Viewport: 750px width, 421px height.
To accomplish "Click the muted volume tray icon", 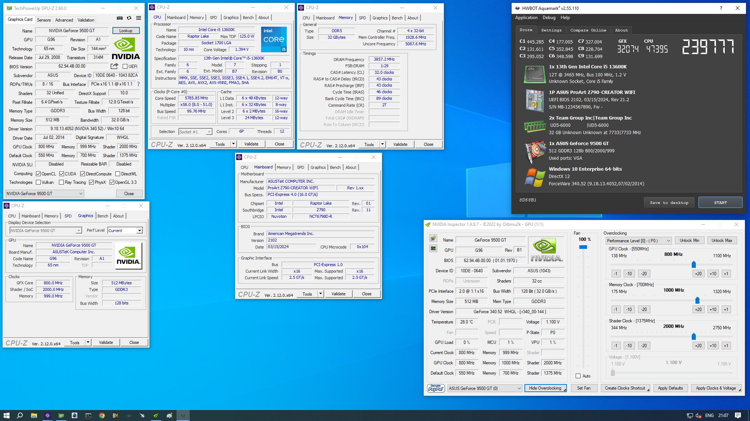I will (x=698, y=416).
